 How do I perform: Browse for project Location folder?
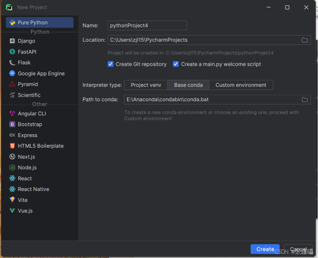[305, 40]
